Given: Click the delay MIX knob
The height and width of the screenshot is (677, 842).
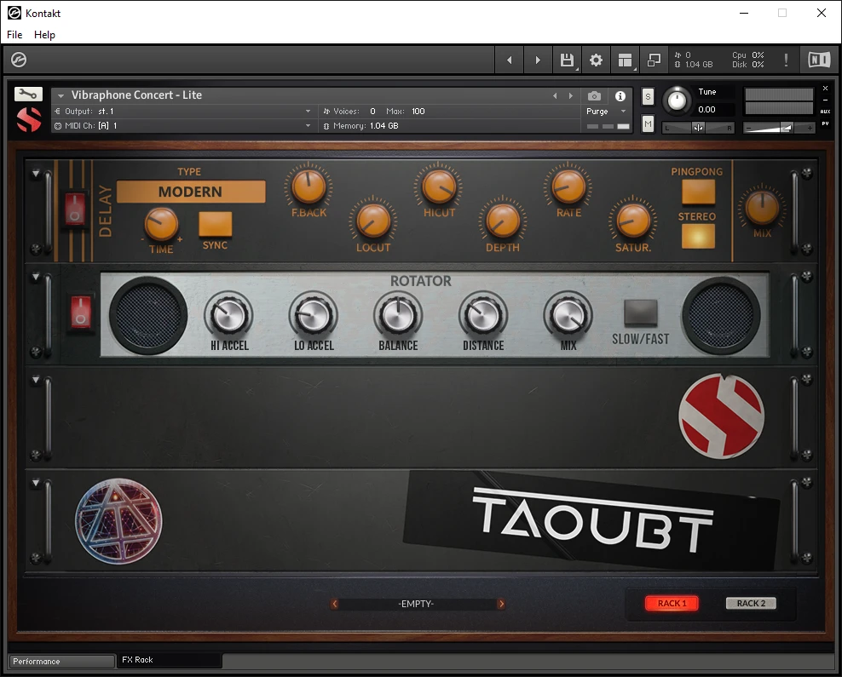Looking at the screenshot, I should 762,207.
